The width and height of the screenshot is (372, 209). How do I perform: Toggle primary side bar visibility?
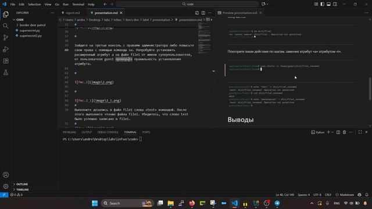[x=323, y=4]
